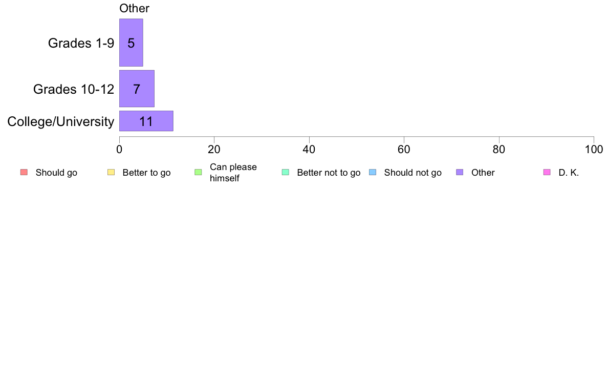Click the Grades 1-9 axis label
608x377 pixels.
(81, 43)
